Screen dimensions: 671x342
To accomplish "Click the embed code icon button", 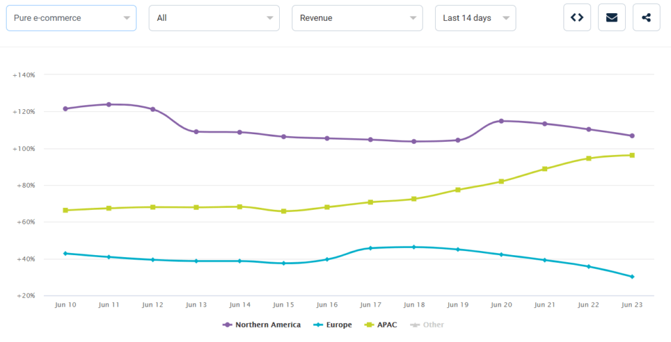I will pos(577,18).
